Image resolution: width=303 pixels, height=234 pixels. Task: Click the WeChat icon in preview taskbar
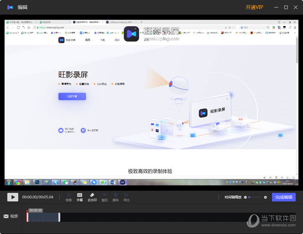tap(66, 182)
